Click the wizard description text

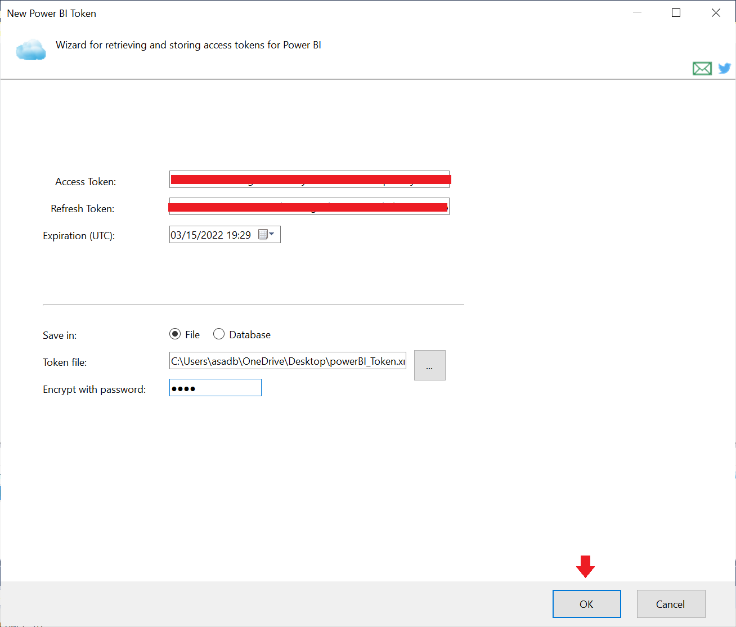pos(189,45)
